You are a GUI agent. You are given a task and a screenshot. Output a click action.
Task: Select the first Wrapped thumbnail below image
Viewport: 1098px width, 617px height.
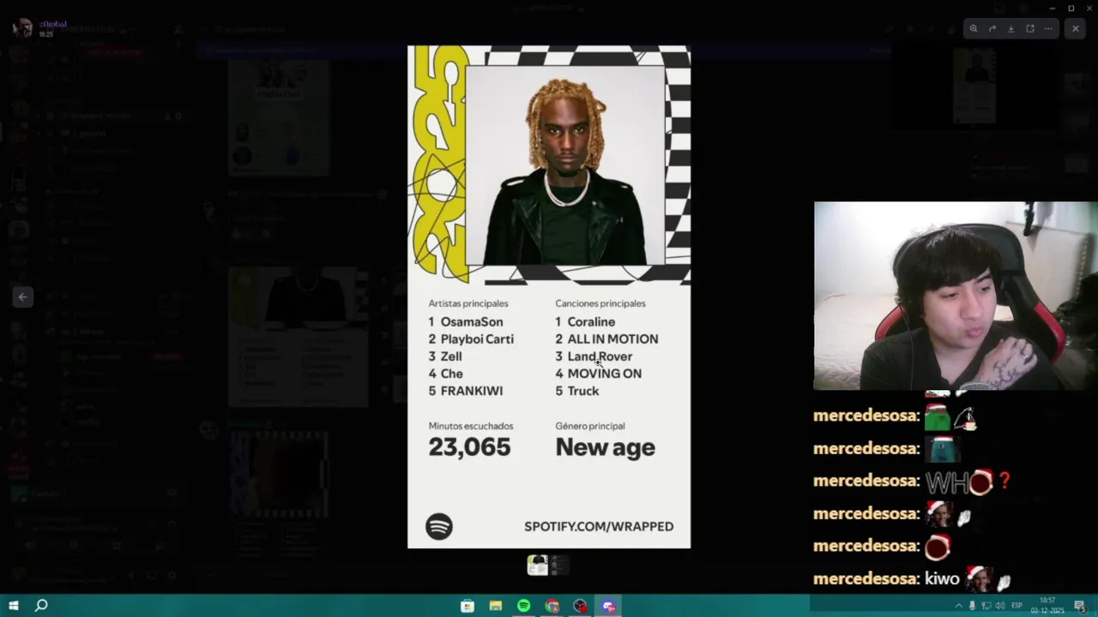[538, 565]
